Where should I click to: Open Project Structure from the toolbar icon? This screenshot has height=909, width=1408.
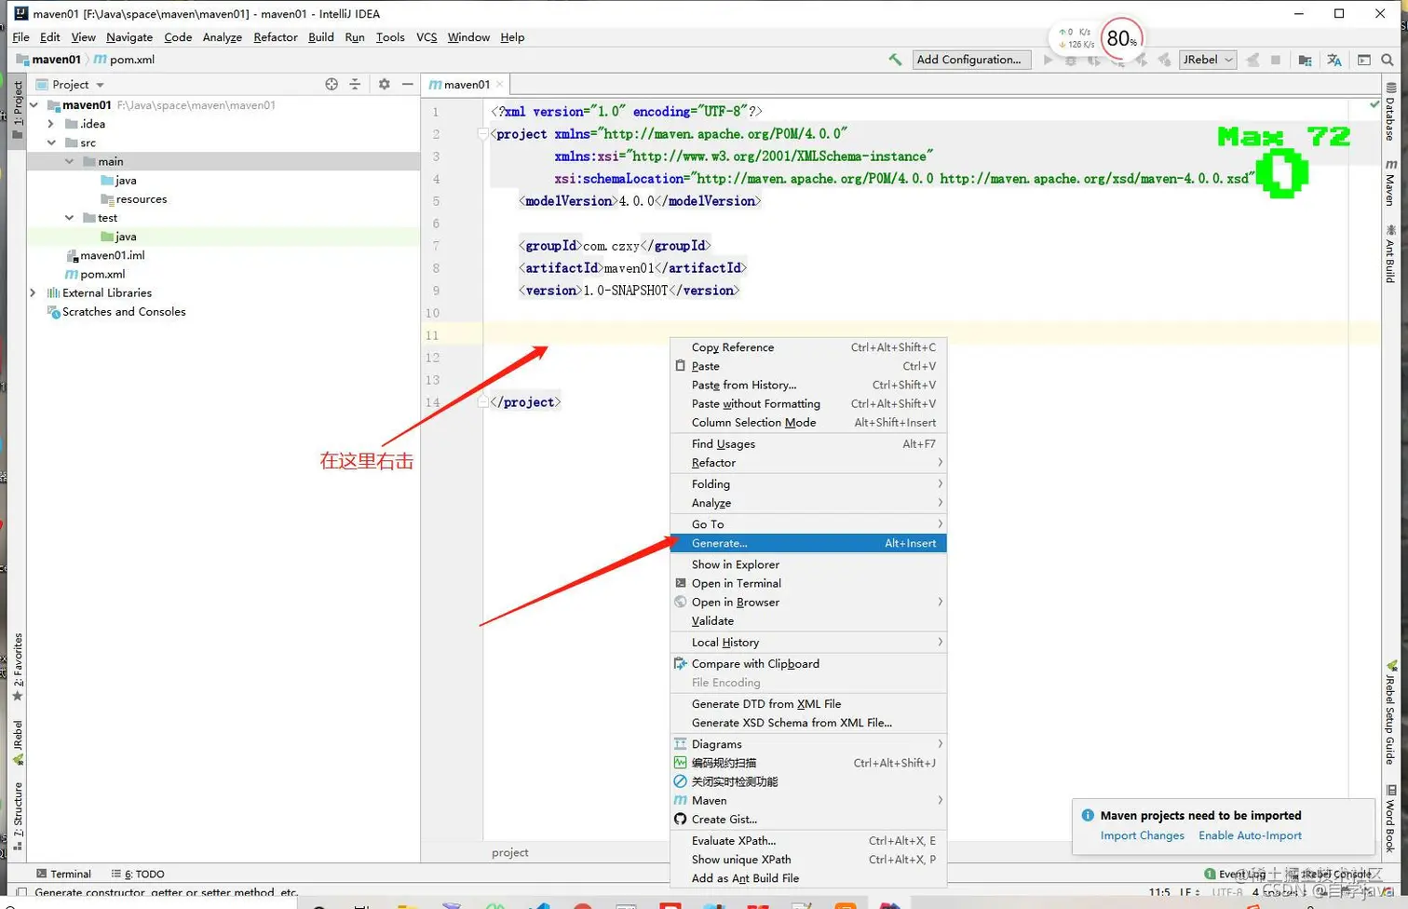click(x=1306, y=60)
